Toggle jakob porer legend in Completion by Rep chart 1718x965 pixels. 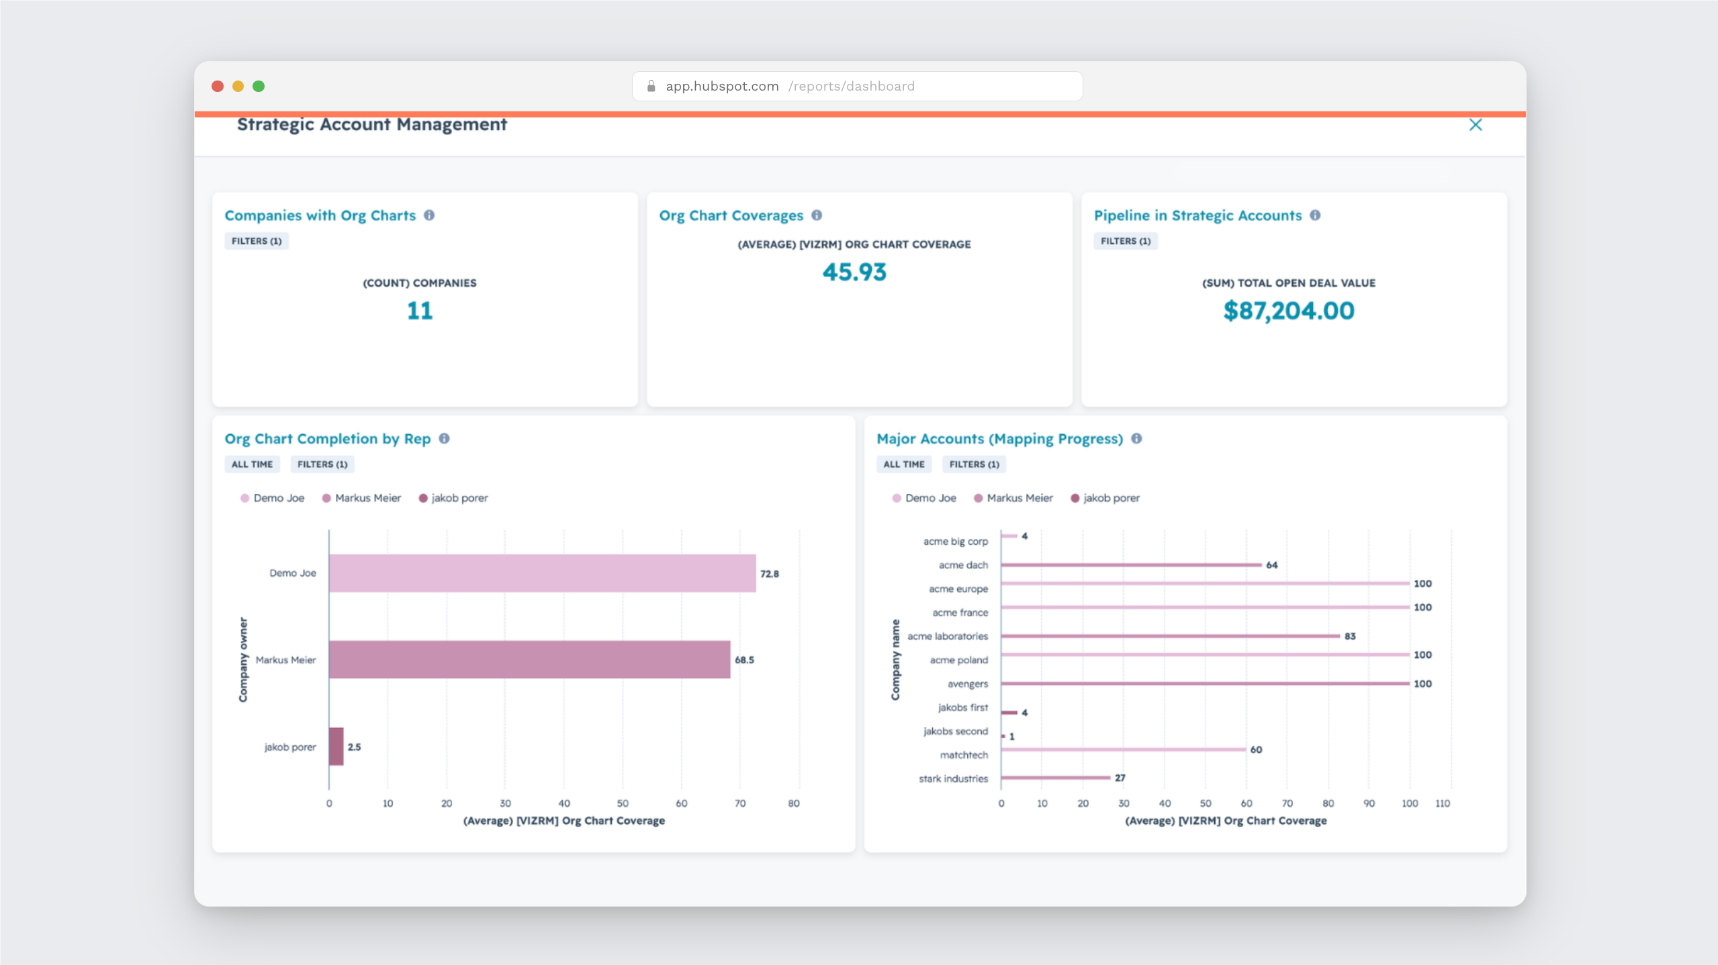[453, 498]
